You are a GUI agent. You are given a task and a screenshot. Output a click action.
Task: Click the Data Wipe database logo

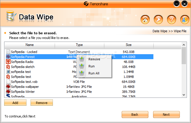11,16
